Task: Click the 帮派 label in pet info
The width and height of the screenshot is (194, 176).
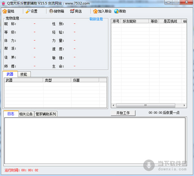Action: 10,48
